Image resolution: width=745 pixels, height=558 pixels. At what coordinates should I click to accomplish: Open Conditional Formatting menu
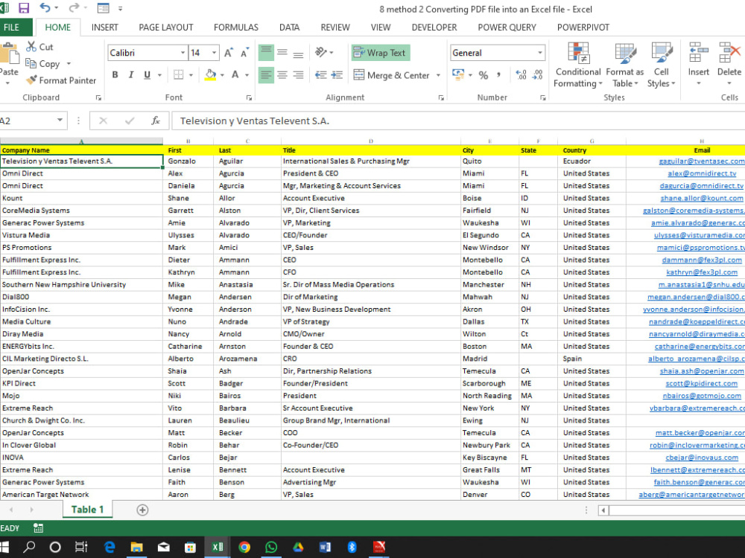(x=578, y=65)
